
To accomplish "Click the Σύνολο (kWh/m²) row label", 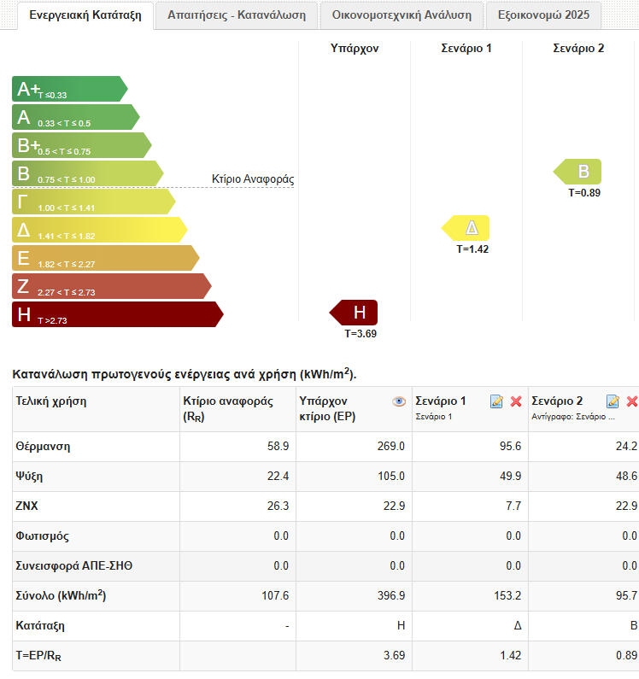I will click(62, 596).
